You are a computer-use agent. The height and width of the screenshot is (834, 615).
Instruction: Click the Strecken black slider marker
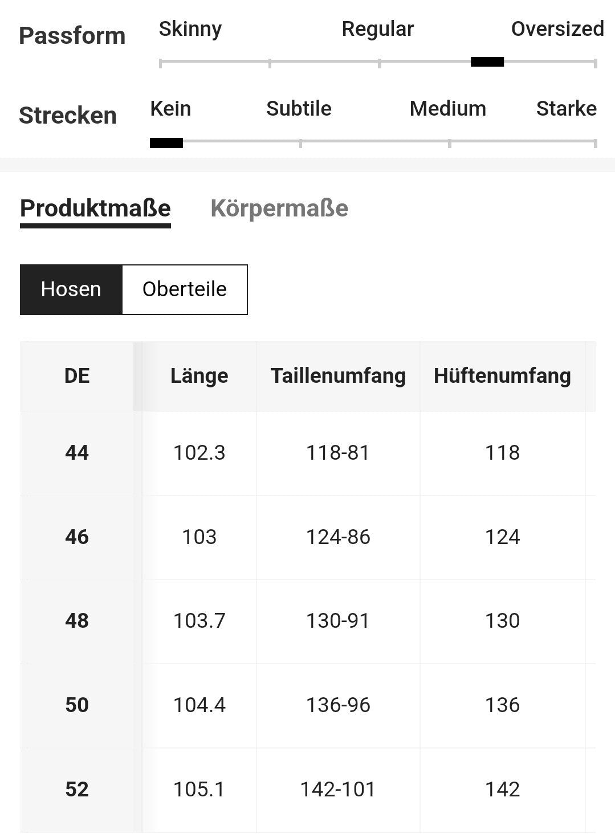pos(166,143)
